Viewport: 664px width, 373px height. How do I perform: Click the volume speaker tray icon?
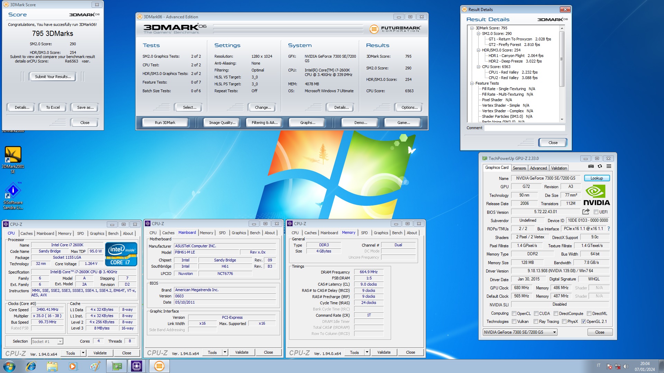[x=626, y=366]
